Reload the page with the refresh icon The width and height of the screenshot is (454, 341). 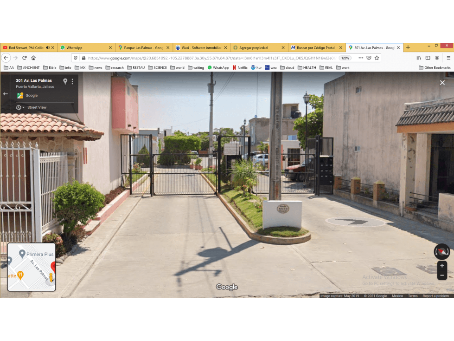tap(24, 58)
